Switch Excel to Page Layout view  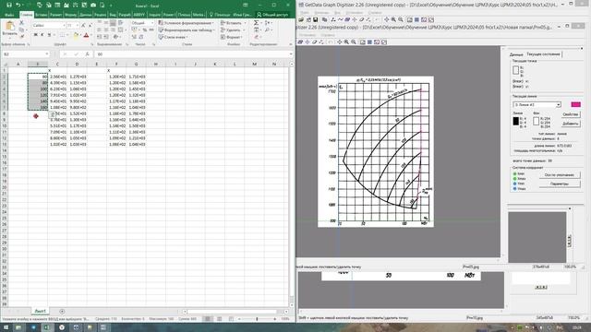[x=220, y=319]
